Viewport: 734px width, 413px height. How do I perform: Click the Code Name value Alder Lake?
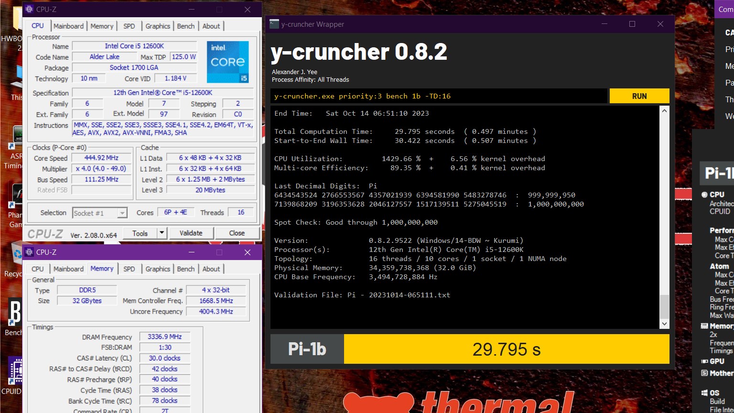pyautogui.click(x=104, y=56)
